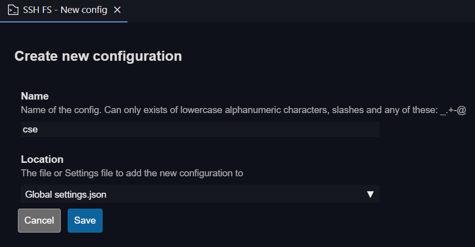Image resolution: width=475 pixels, height=247 pixels.
Task: Close the SSH FS - New config tab
Action: click(117, 10)
